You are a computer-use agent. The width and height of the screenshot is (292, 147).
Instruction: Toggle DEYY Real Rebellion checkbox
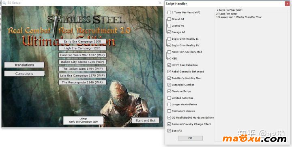[x=169, y=65]
